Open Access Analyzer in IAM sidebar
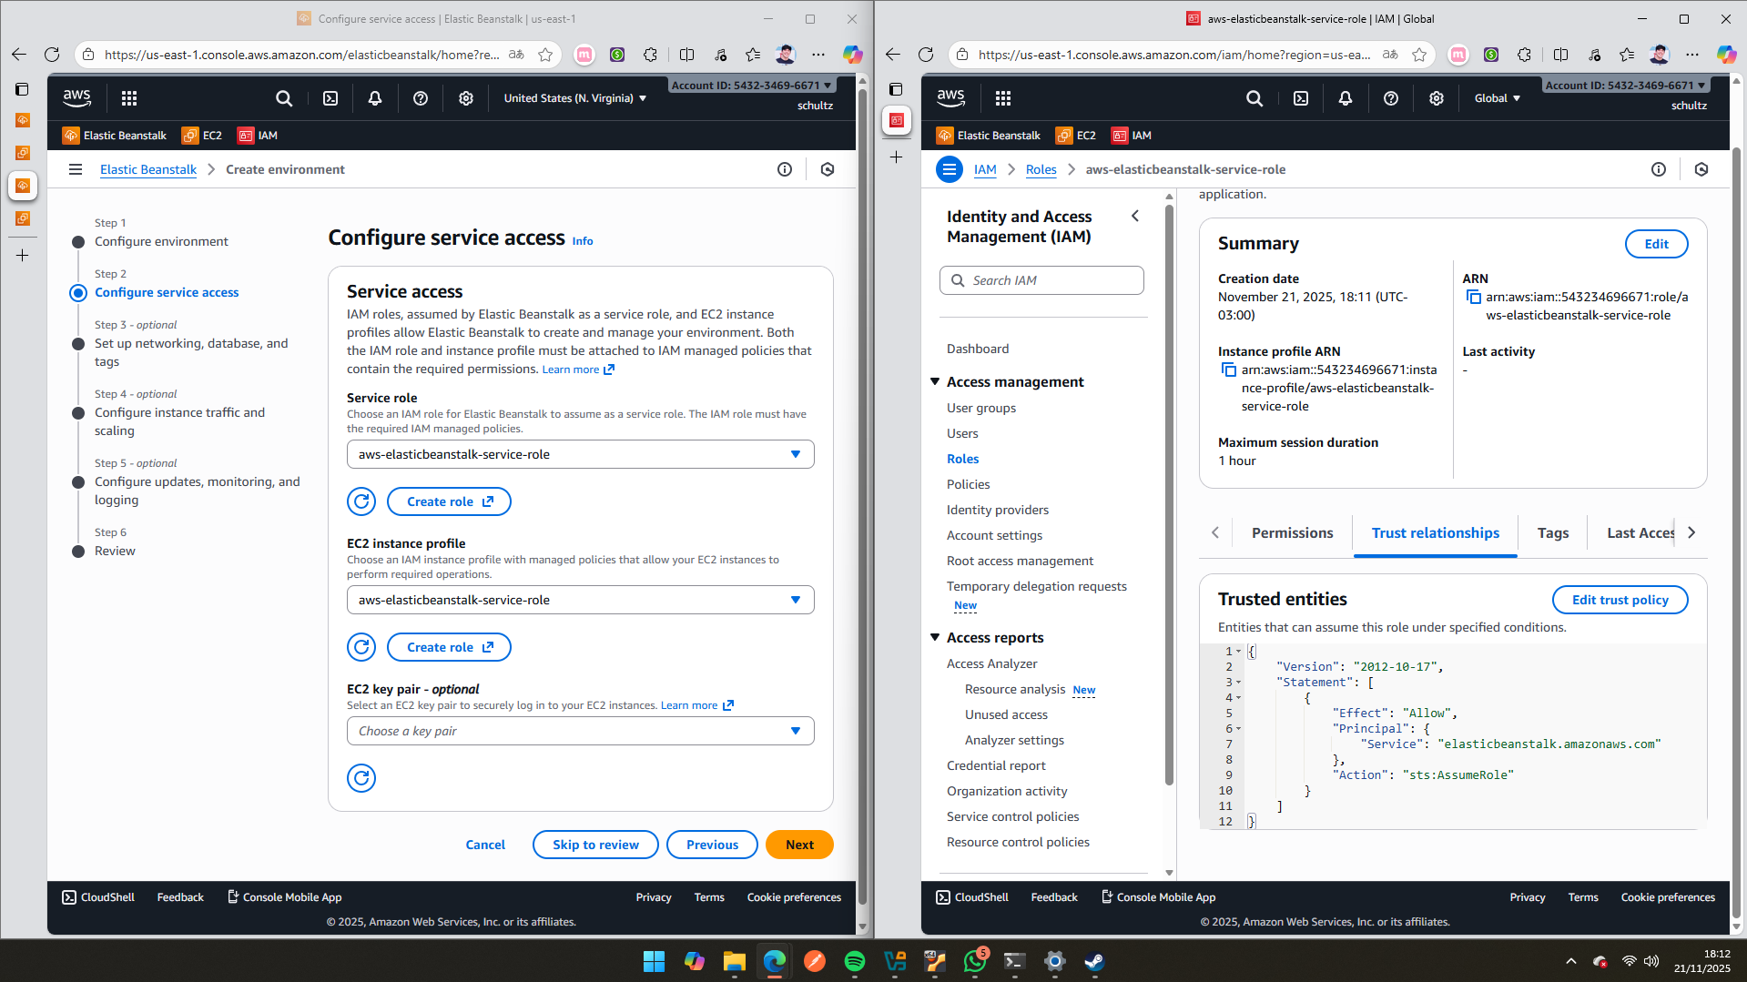 click(x=991, y=663)
